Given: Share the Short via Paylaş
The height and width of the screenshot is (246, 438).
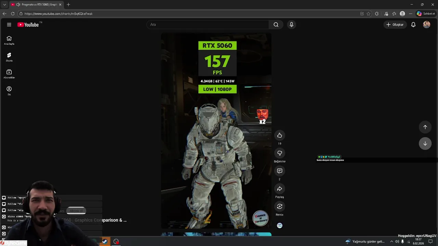Looking at the screenshot, I should point(280,189).
